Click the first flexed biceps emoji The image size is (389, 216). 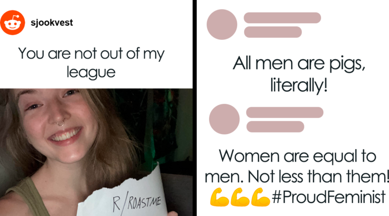(220, 197)
